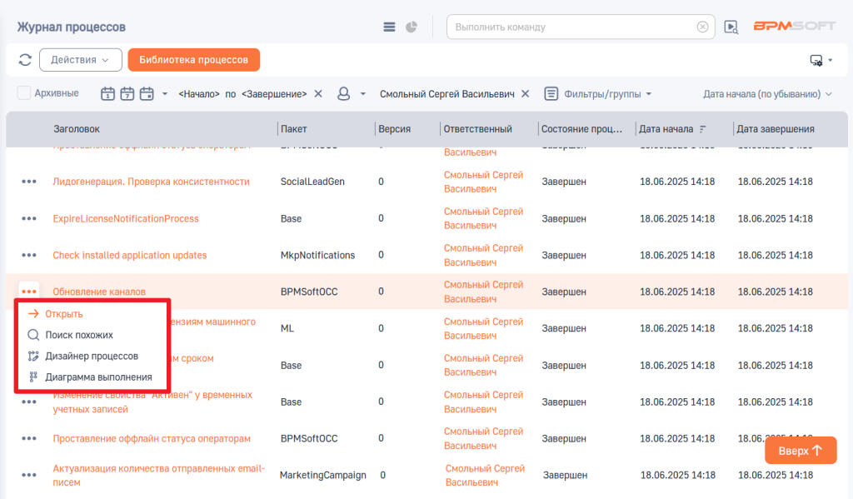Click the refresh list icon
This screenshot has width=853, height=499.
click(x=25, y=60)
